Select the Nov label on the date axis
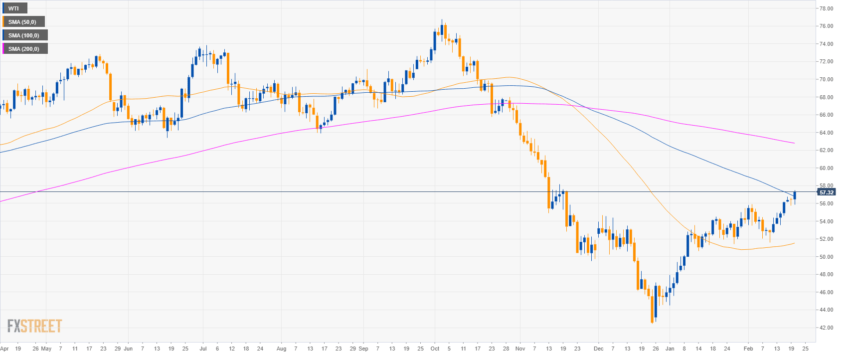The height and width of the screenshot is (355, 851). point(520,349)
